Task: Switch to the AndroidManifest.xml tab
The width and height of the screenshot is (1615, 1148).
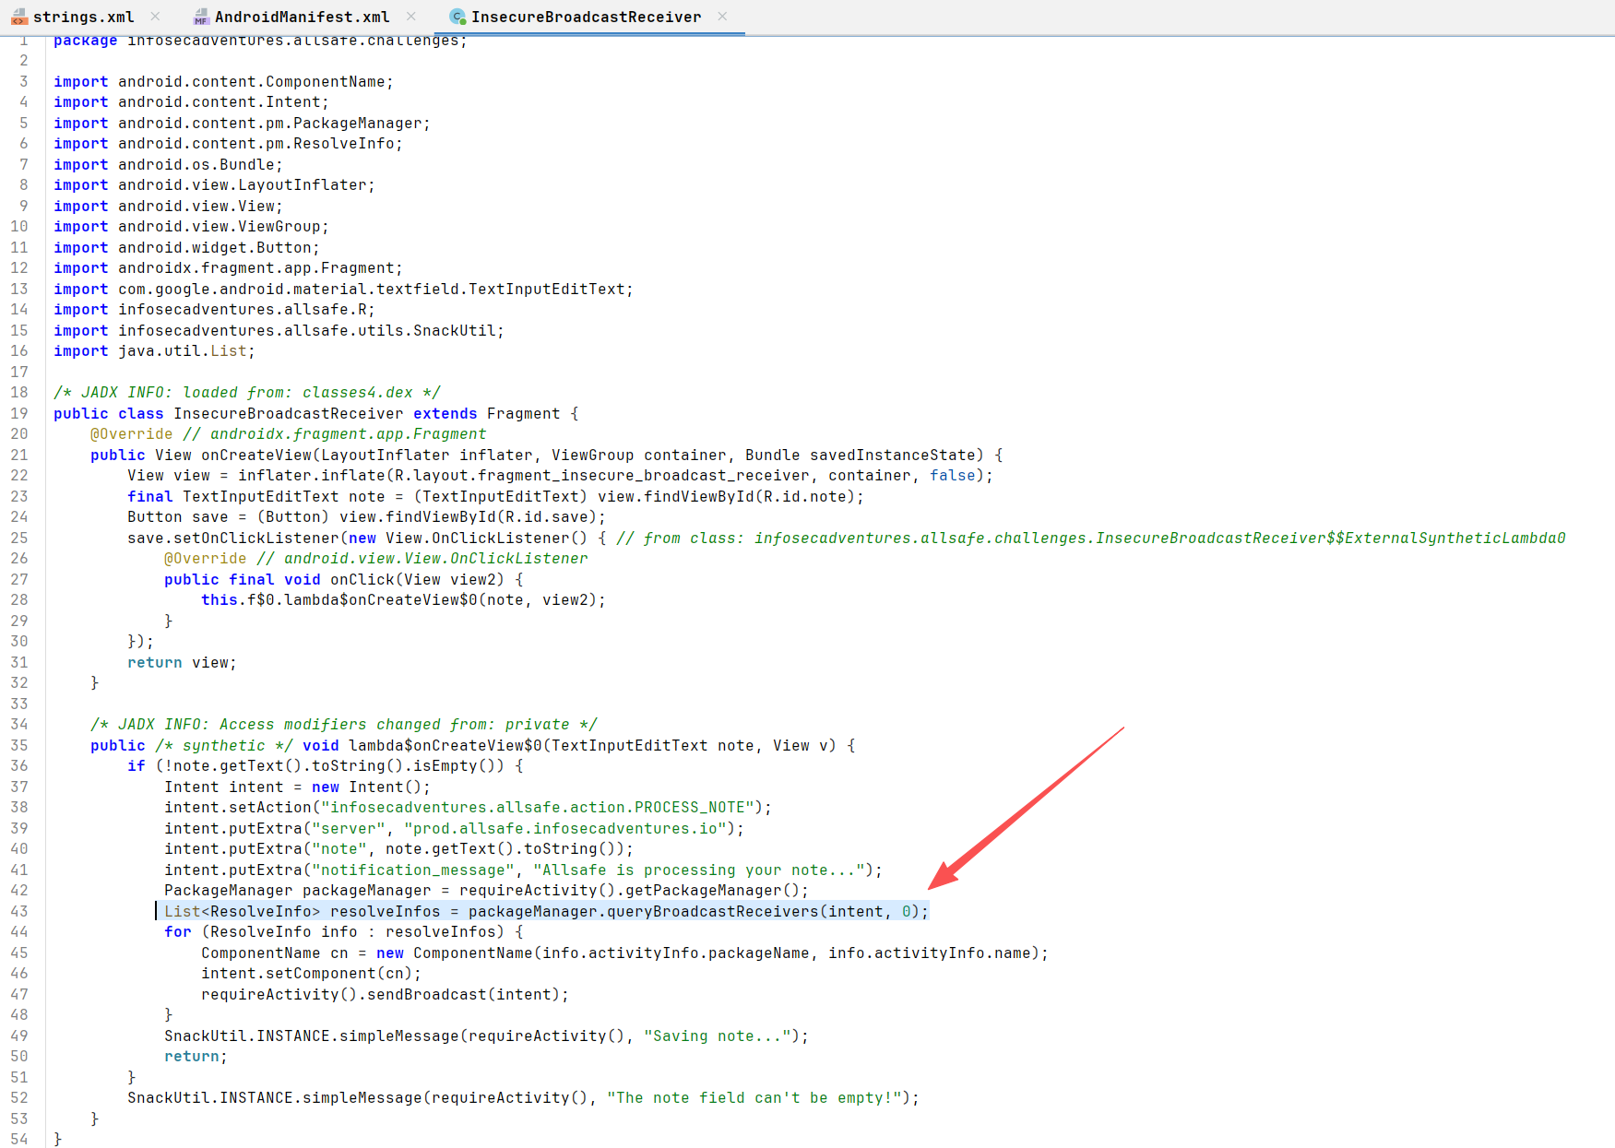Action: click(302, 17)
